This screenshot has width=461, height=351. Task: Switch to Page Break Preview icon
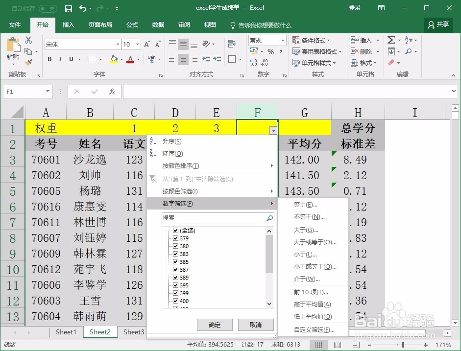click(x=356, y=345)
